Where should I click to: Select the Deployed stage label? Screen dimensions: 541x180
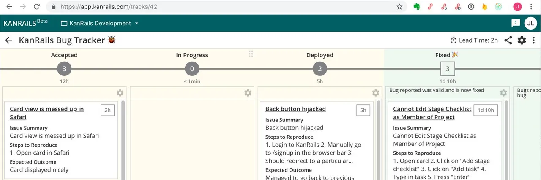click(x=320, y=55)
